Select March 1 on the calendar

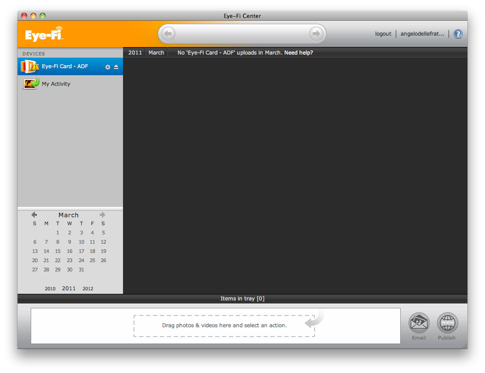coord(58,233)
